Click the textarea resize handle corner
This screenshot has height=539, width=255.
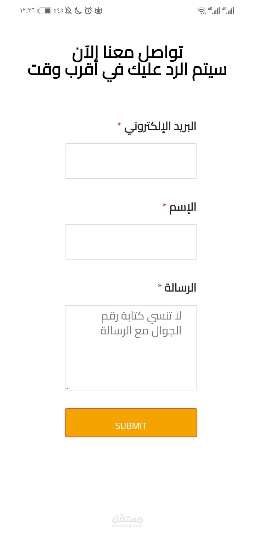(68, 388)
